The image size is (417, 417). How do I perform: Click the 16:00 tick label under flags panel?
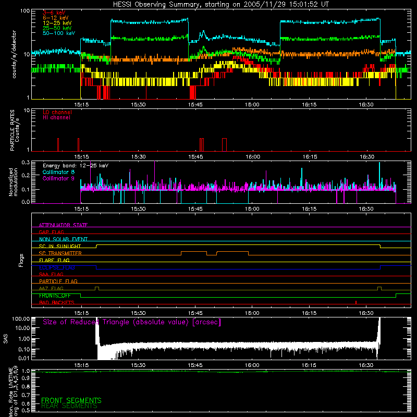252,313
